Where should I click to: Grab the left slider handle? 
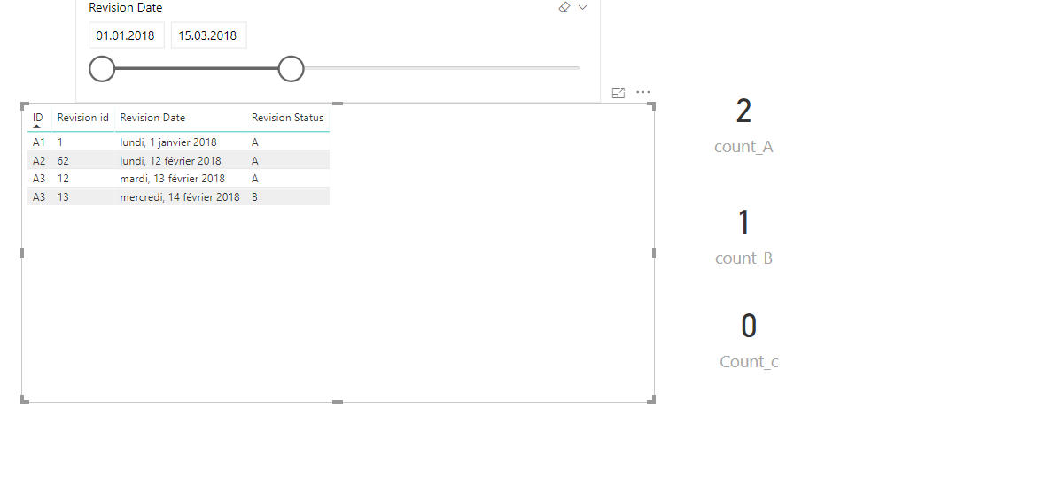pyautogui.click(x=102, y=69)
